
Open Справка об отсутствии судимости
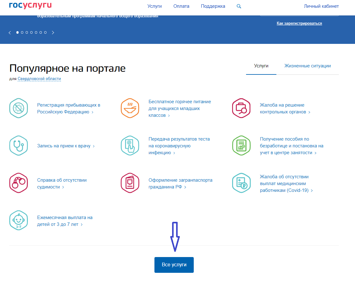(62, 183)
